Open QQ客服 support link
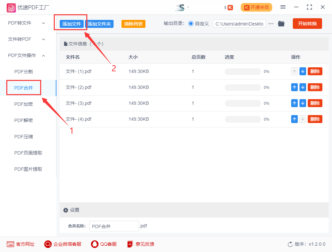 coord(104,244)
